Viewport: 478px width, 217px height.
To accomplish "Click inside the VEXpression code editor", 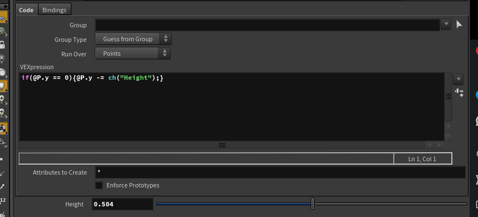I will click(231, 107).
